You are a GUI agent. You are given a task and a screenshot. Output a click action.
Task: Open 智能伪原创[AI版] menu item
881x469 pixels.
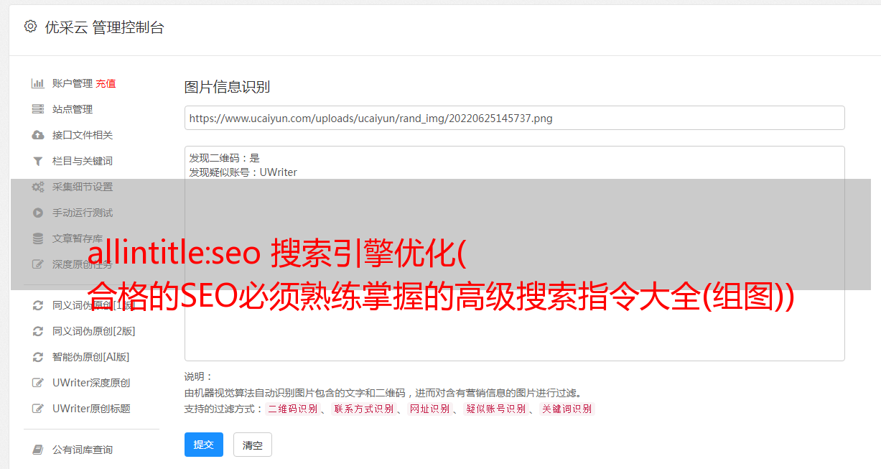click(x=91, y=357)
